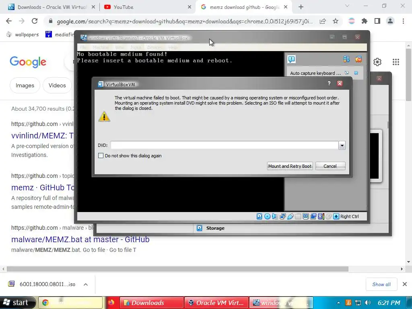Click Show all downloads button

click(x=381, y=284)
